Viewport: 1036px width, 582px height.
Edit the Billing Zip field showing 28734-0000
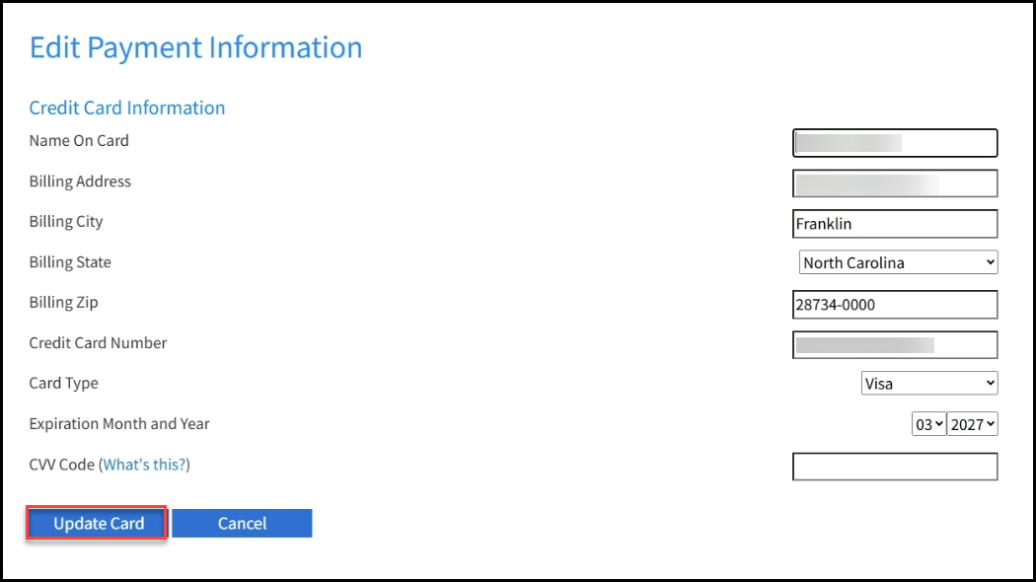(894, 304)
